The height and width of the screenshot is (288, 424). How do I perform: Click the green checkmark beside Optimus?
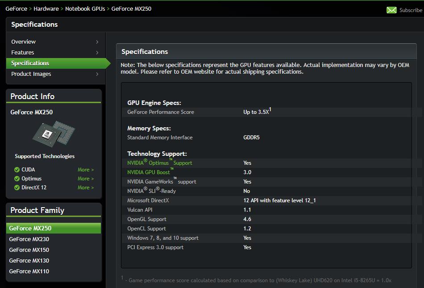click(17, 179)
